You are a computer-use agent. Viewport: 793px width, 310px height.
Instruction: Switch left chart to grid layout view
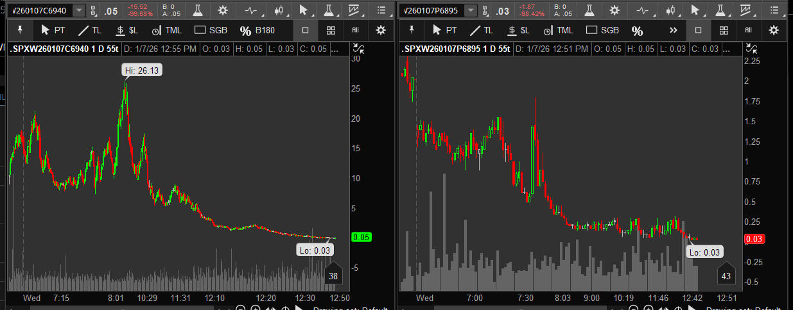coord(331,30)
